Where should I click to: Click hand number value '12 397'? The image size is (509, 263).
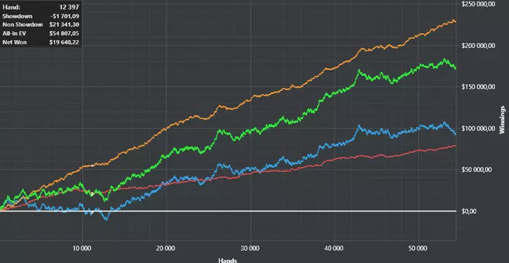click(69, 7)
